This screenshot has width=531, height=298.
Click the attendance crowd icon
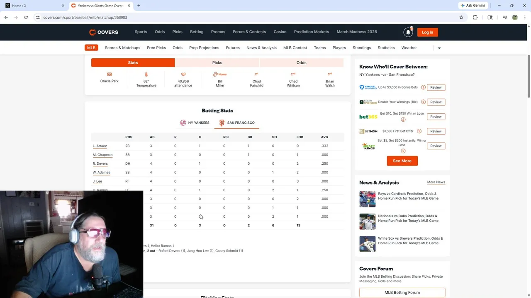183,74
